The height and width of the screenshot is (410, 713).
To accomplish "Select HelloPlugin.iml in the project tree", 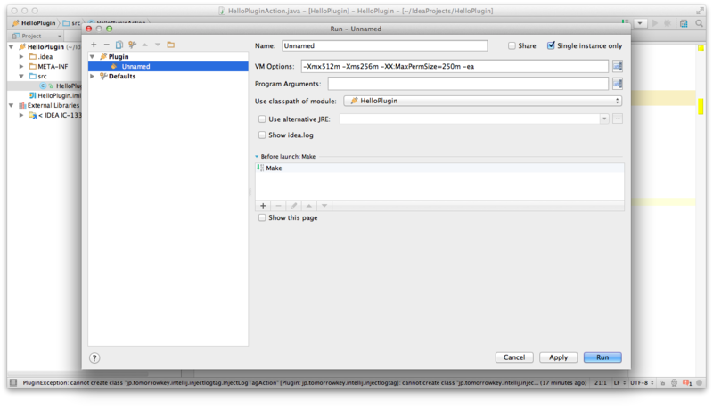I will [x=54, y=96].
